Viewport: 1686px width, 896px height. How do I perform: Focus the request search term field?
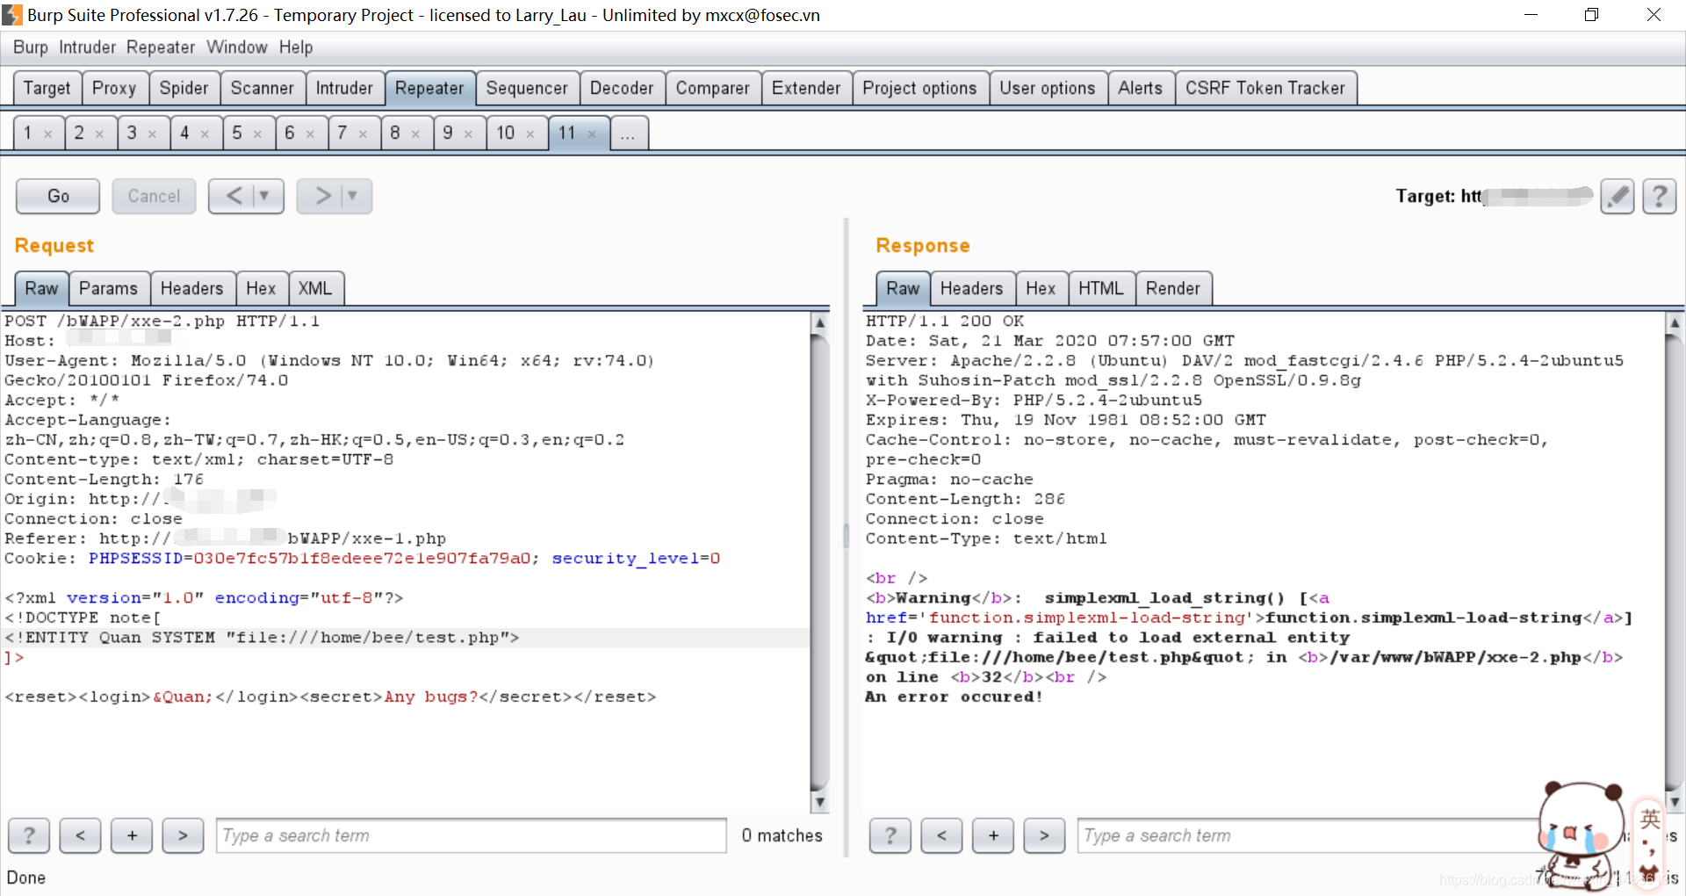(472, 835)
